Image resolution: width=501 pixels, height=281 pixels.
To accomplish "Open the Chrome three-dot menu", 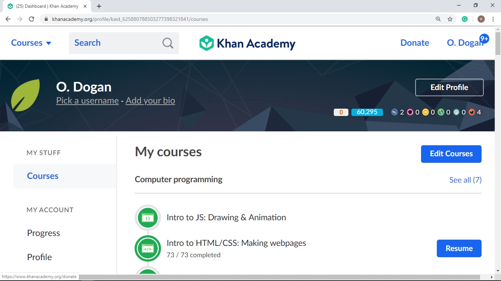I will 493,19.
